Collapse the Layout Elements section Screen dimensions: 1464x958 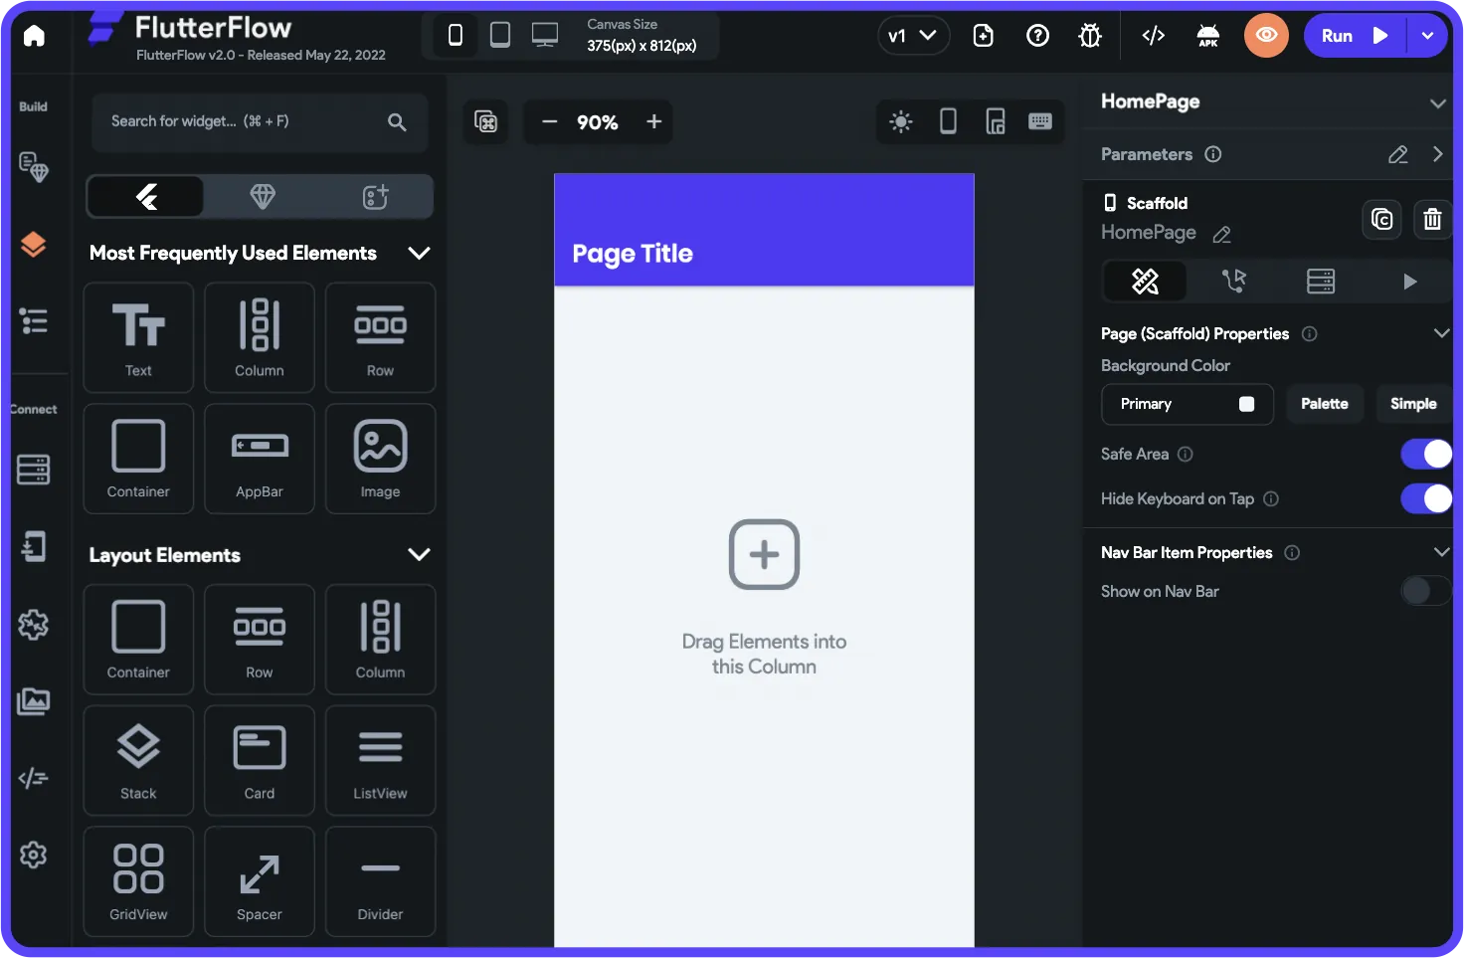[x=419, y=554]
